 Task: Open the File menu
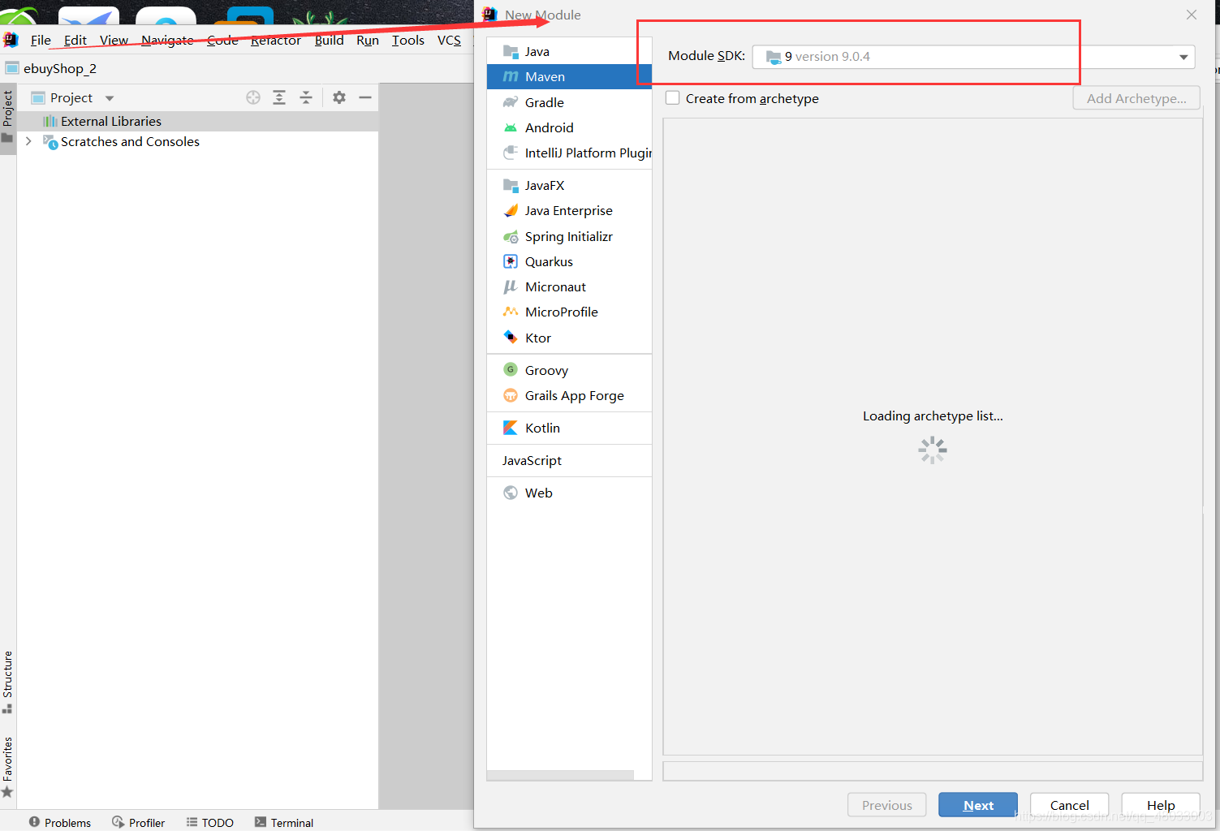(41, 40)
